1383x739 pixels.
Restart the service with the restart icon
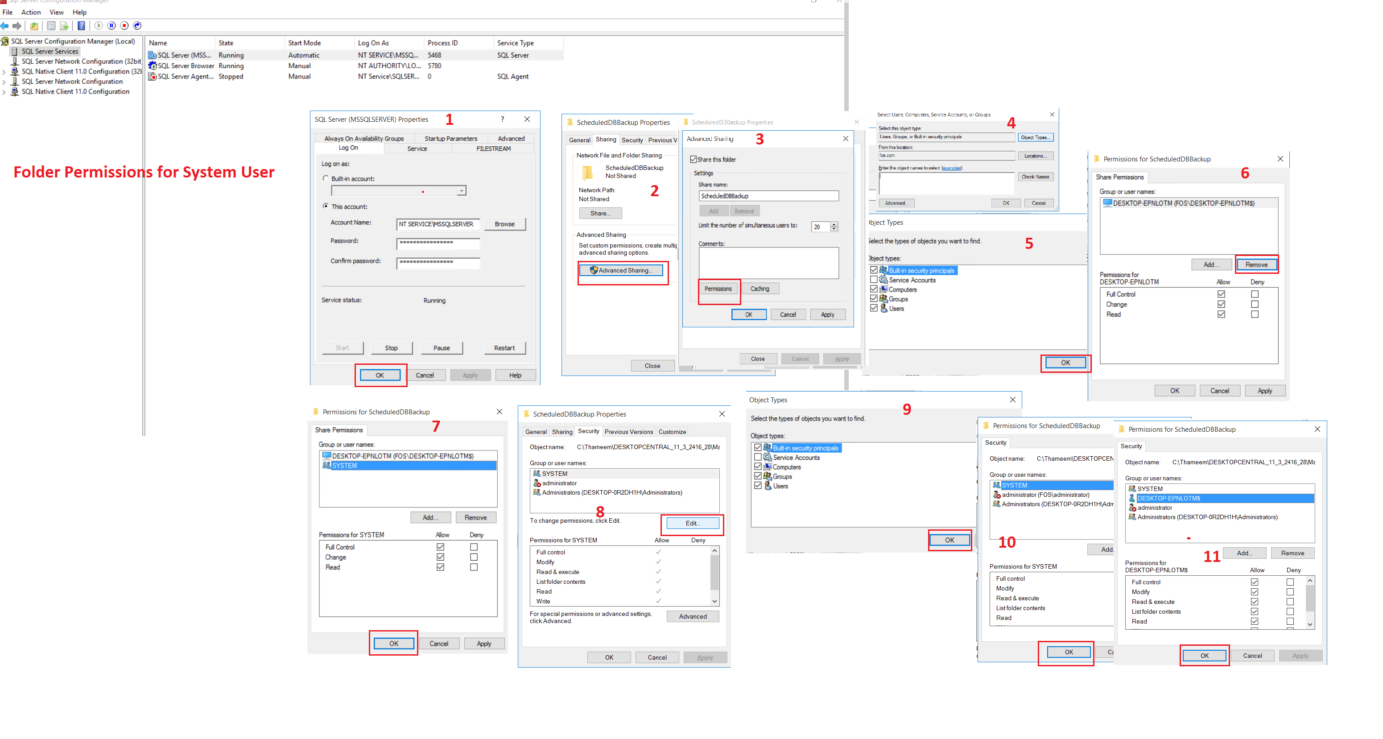pos(137,26)
